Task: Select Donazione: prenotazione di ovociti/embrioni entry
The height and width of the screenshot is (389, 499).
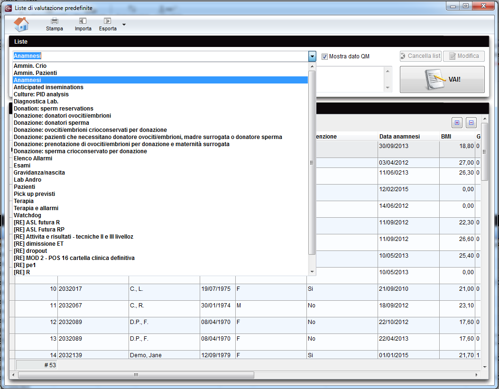Action: pos(160,144)
